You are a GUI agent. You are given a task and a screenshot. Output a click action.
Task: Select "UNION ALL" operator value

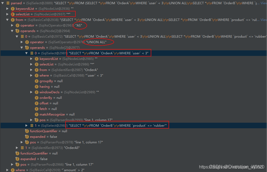pyautogui.click(x=96, y=42)
